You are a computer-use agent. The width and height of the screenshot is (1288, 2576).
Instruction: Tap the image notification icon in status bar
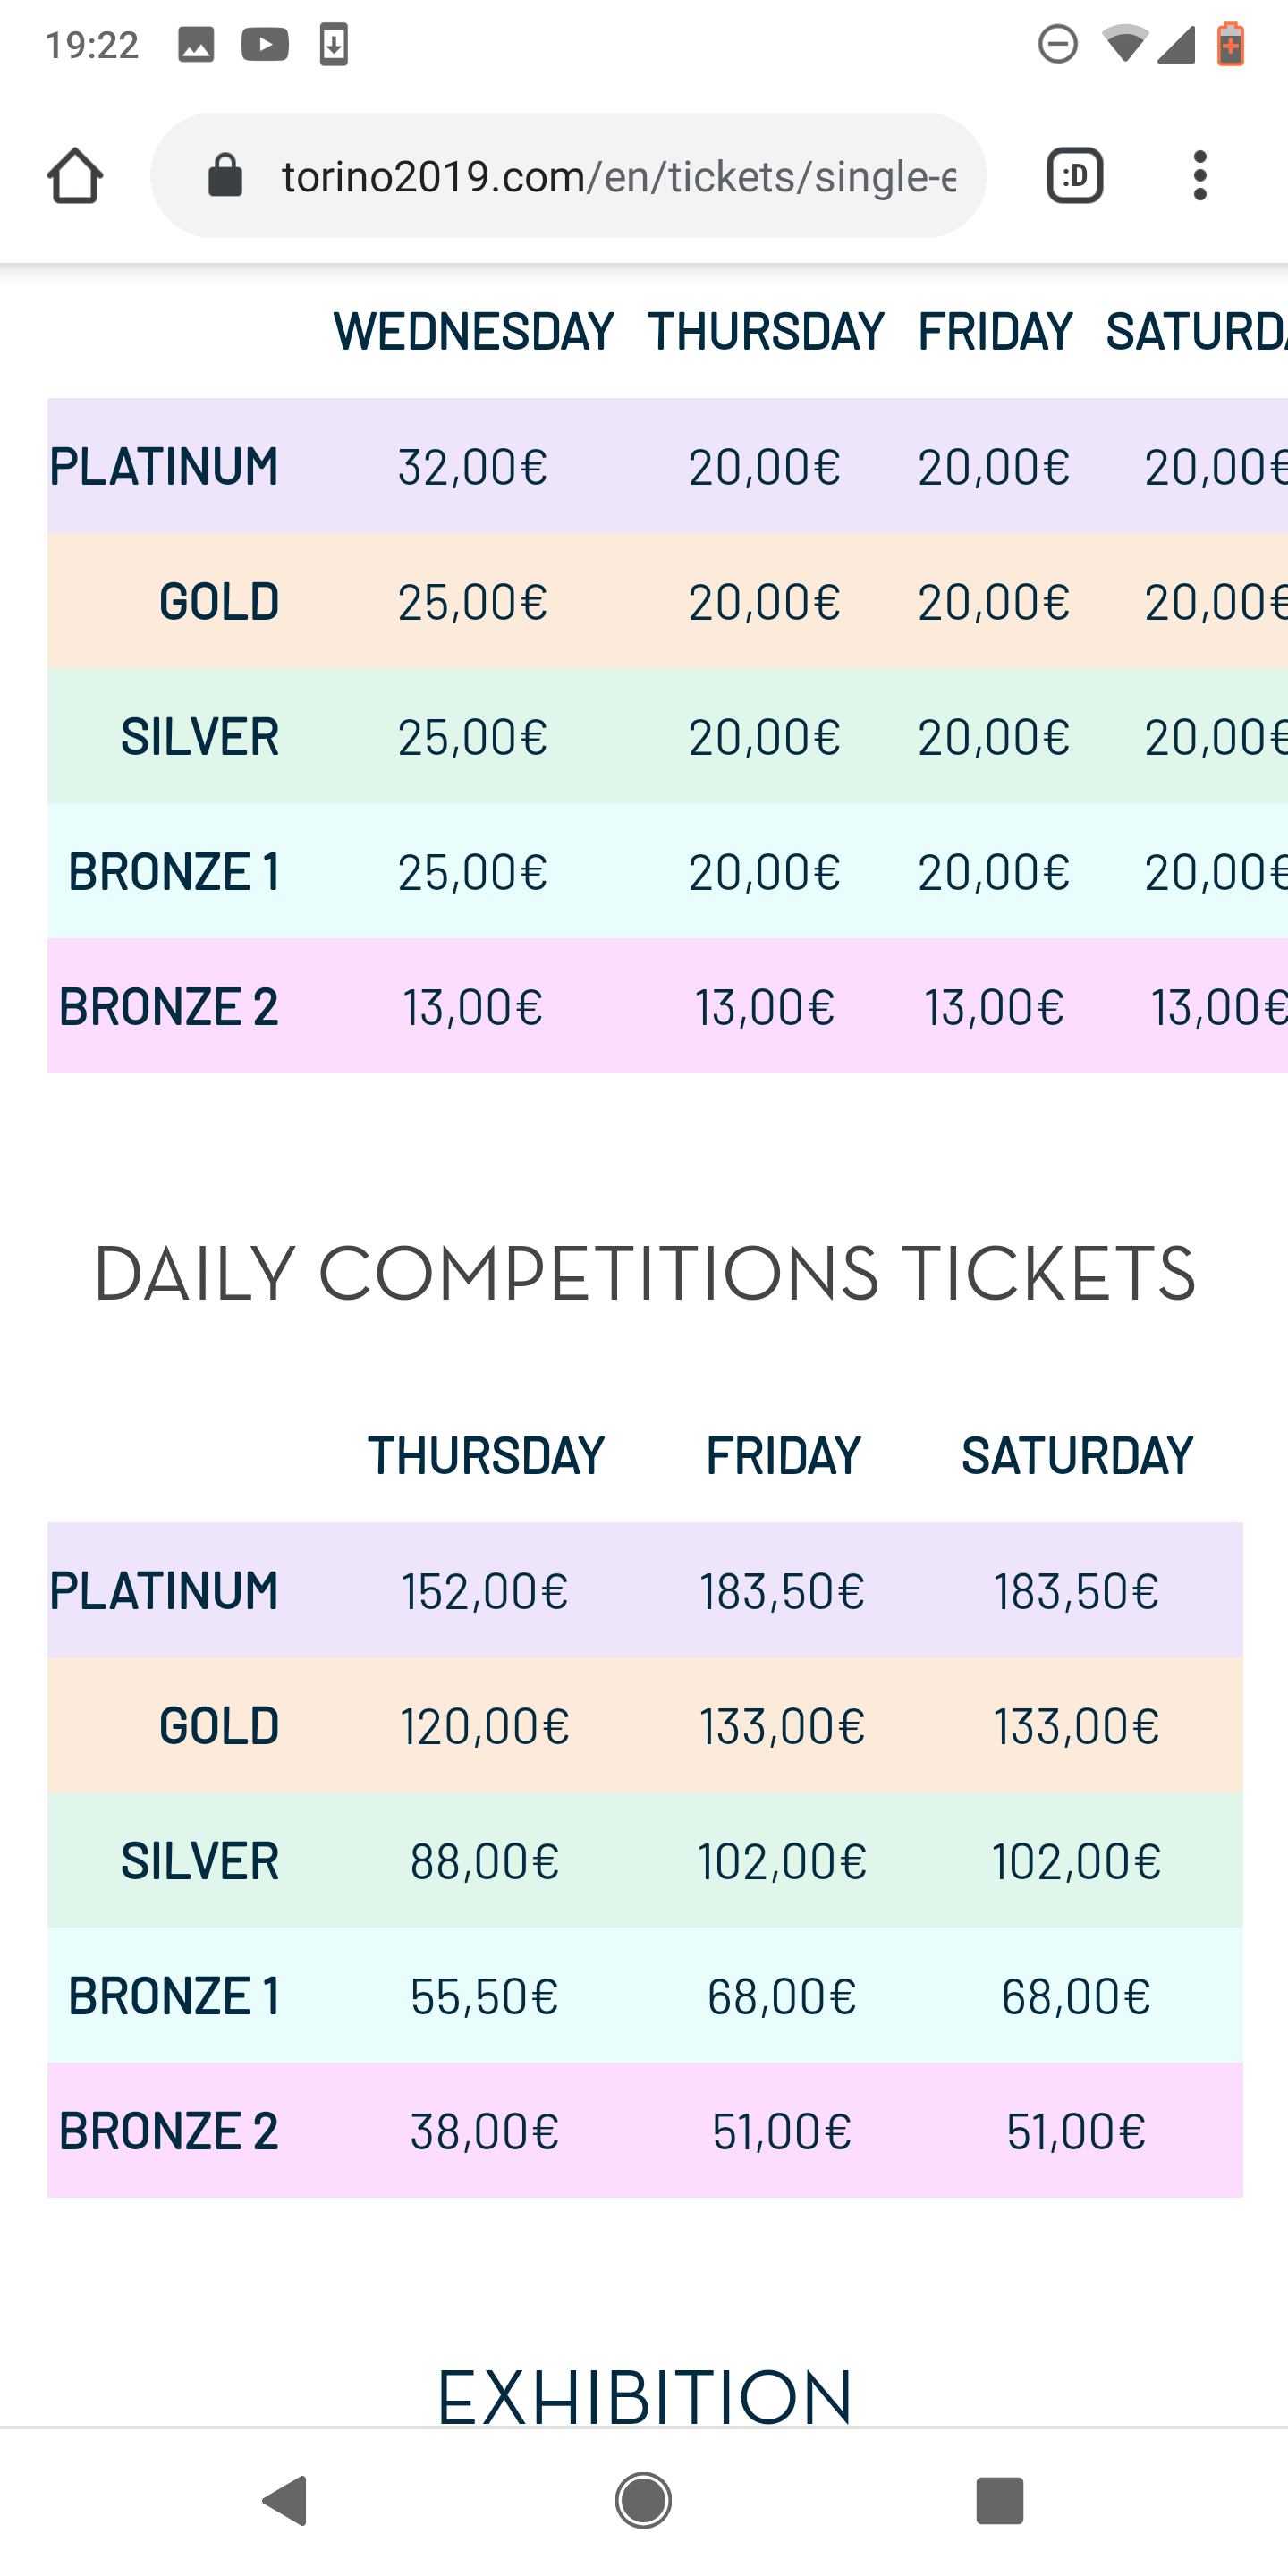(x=196, y=45)
